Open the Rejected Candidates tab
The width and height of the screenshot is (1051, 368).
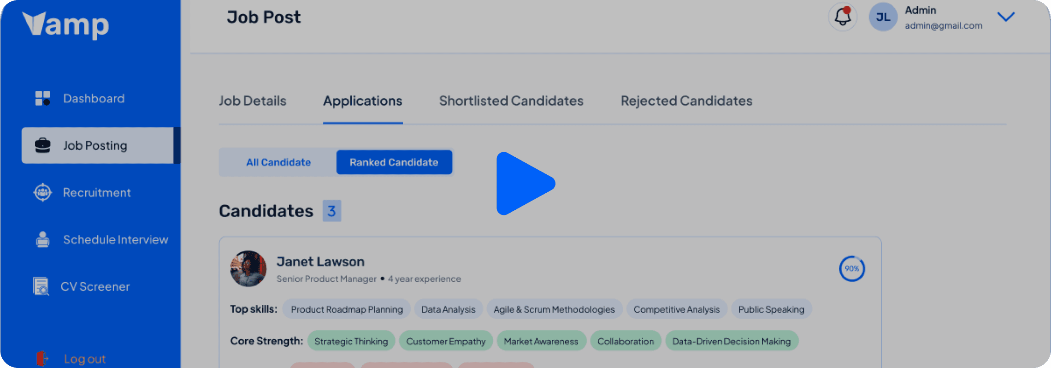click(686, 101)
